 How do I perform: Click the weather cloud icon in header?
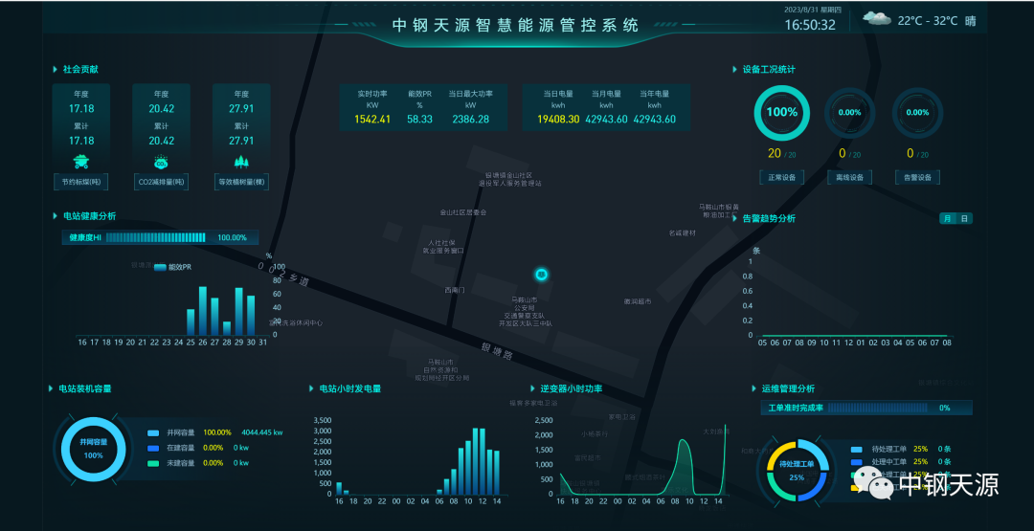[877, 18]
